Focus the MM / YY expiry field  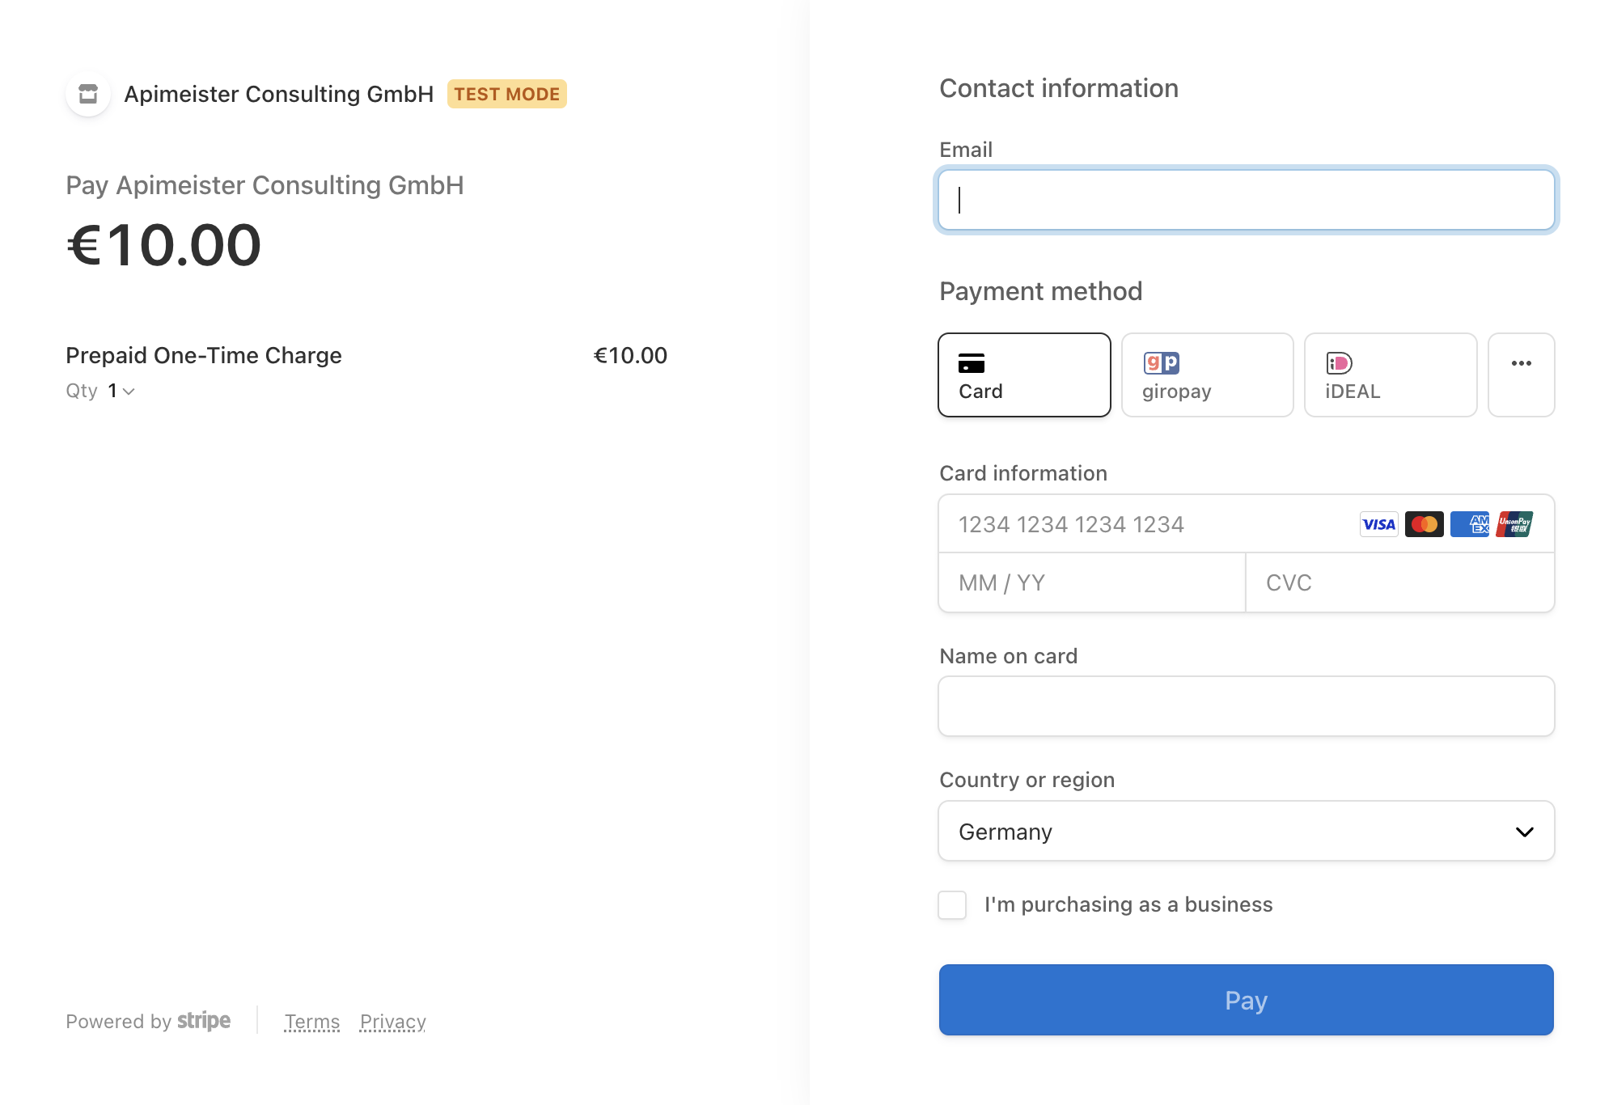(1092, 582)
